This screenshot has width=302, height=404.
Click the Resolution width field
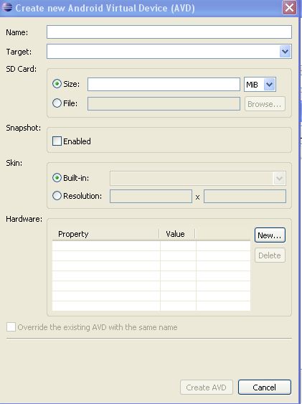pos(151,197)
